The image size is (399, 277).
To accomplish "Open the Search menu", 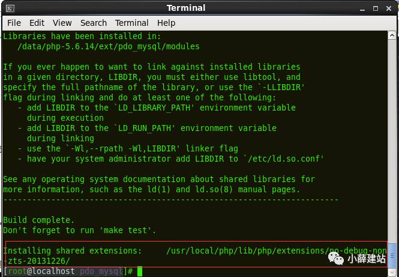I will point(94,23).
